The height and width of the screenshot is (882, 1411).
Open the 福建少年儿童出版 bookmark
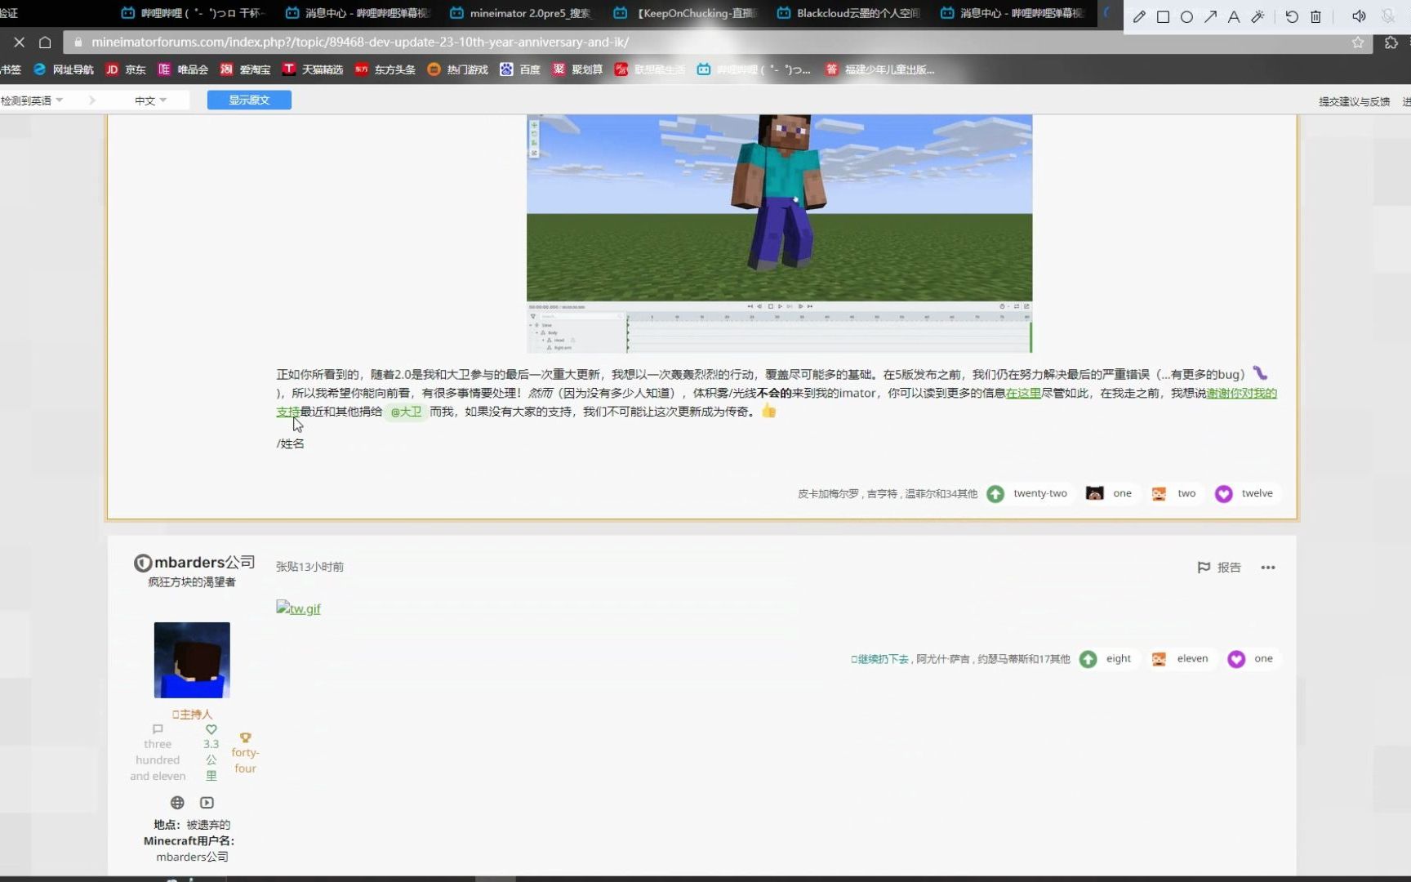coord(879,69)
